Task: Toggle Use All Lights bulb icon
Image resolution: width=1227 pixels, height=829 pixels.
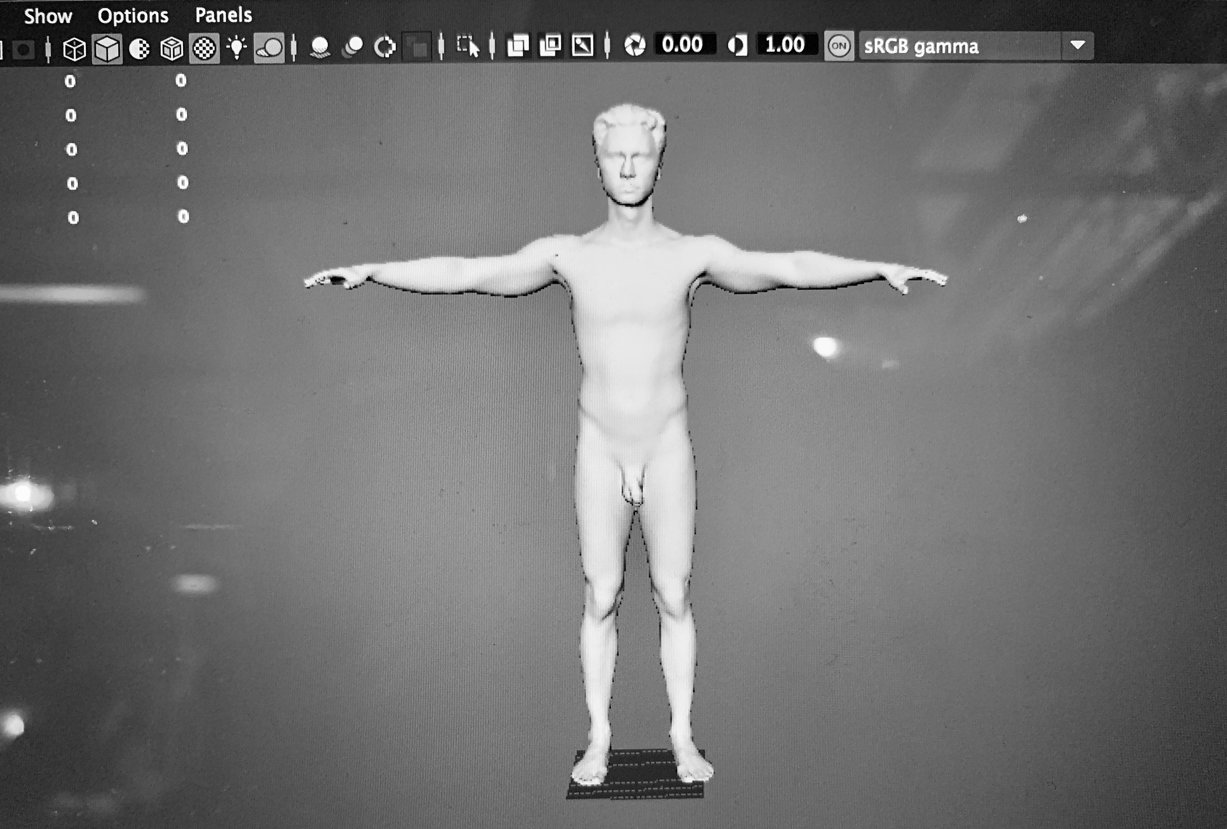Action: pos(237,48)
